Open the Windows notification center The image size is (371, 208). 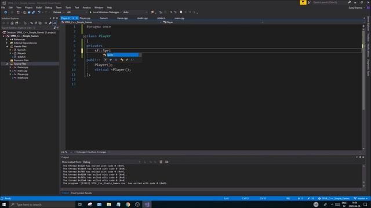click(x=365, y=205)
